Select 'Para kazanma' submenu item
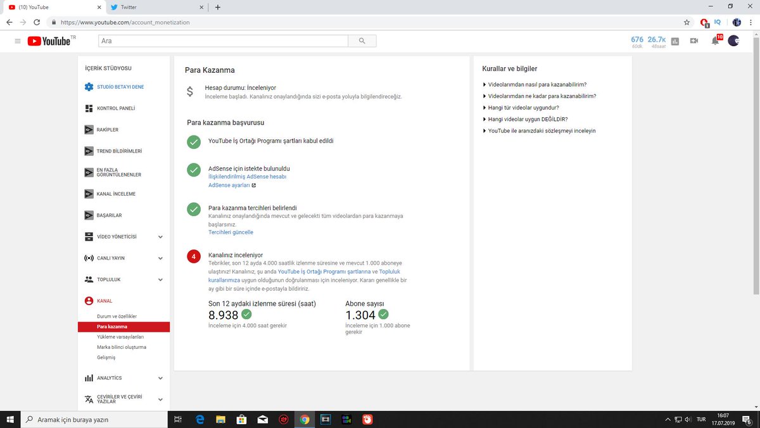The height and width of the screenshot is (428, 760). [124, 327]
